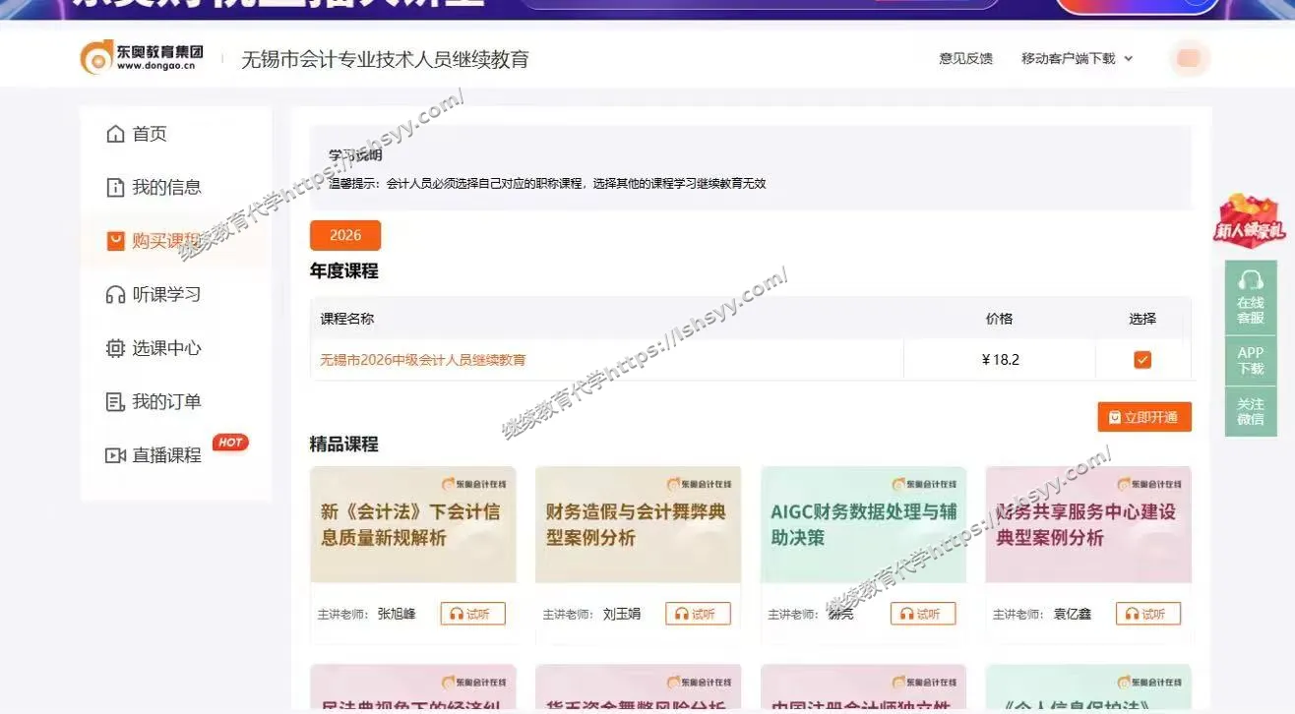Select the 2026 year tab
Screen dimensions: 1295x714
coord(345,235)
